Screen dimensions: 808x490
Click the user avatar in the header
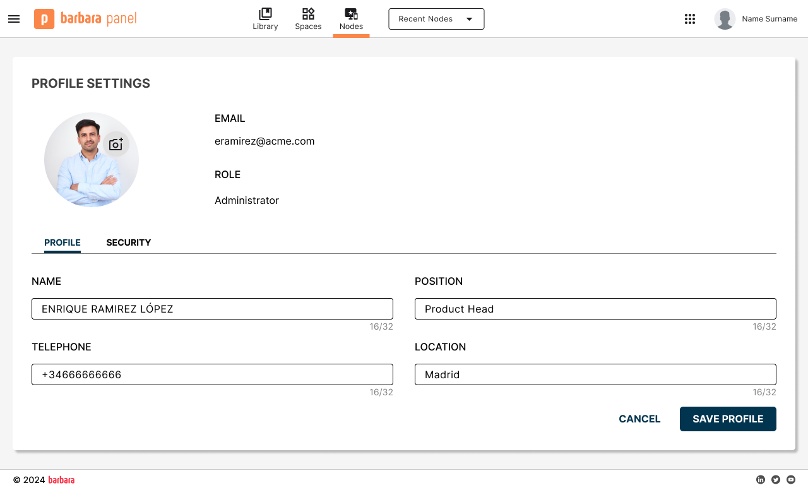click(x=725, y=19)
